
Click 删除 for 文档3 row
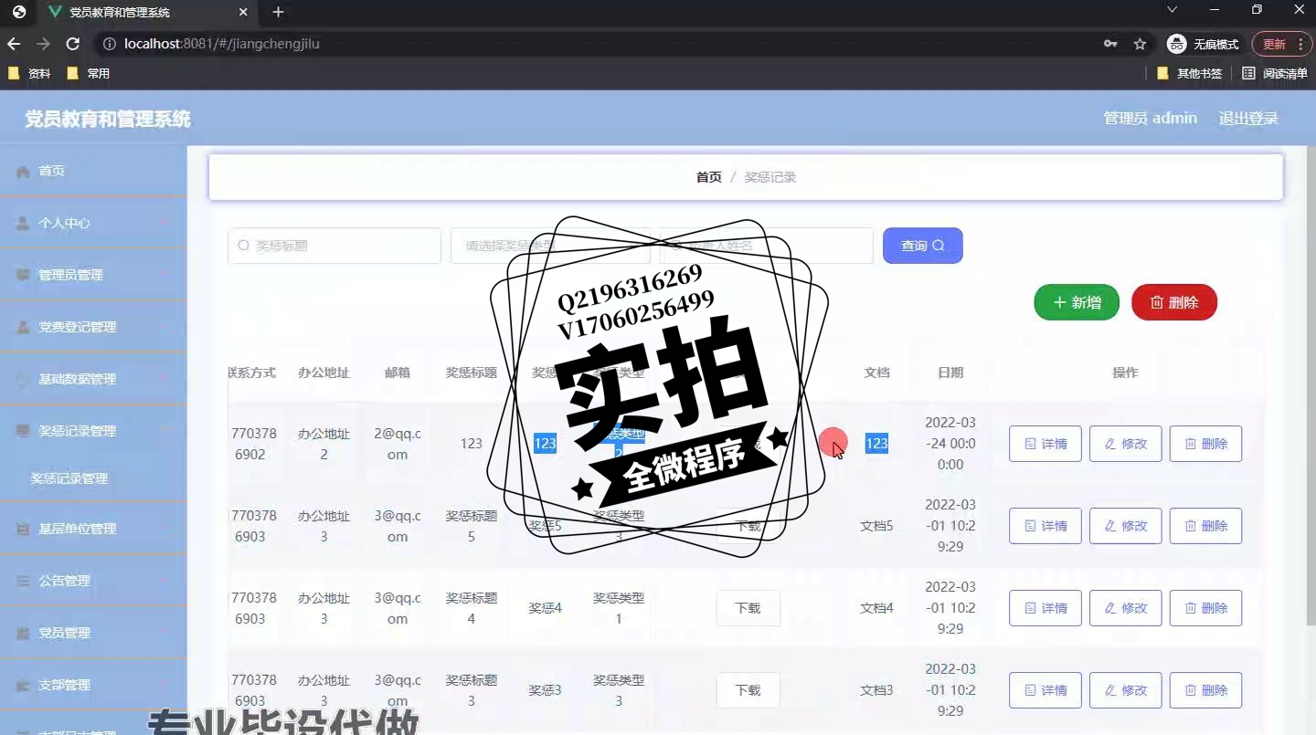click(1206, 690)
